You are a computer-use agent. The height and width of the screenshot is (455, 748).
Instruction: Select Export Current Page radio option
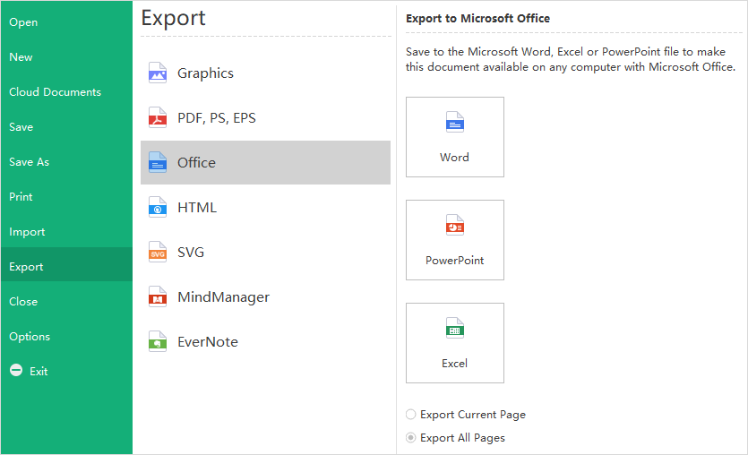click(411, 415)
